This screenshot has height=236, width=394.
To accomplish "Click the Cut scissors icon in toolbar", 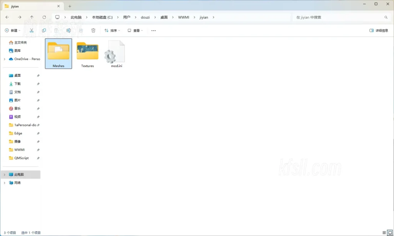I will pos(32,30).
